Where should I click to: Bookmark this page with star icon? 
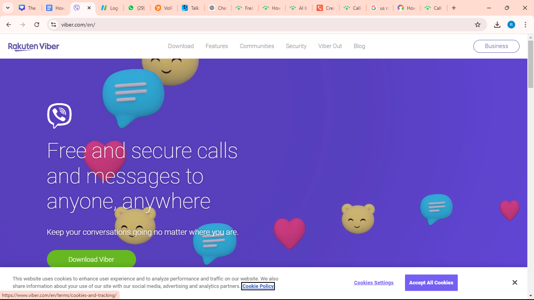click(478, 25)
